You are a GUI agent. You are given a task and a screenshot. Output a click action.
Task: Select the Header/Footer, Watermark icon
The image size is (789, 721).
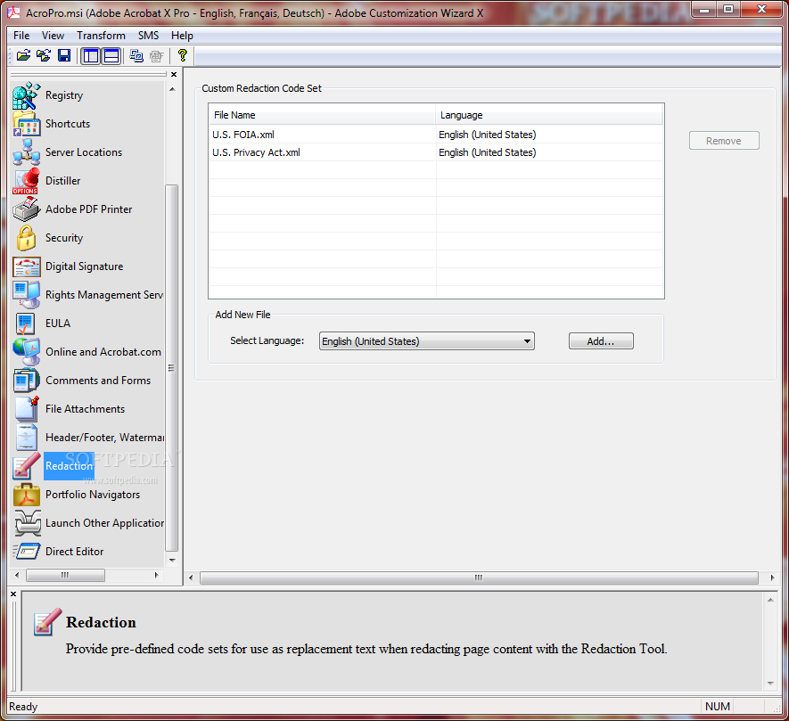pyautogui.click(x=26, y=438)
